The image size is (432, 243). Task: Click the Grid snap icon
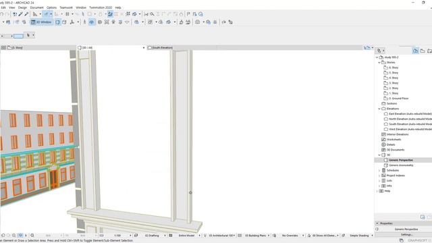[x=67, y=14]
